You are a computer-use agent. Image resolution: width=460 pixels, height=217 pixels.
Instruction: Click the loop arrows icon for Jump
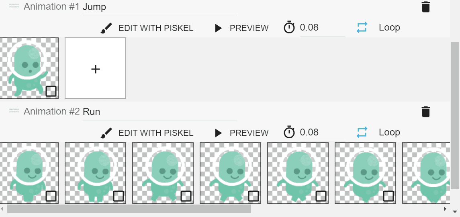(x=362, y=28)
